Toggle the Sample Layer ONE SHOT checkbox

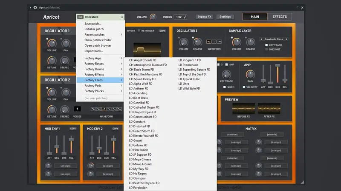tap(266, 49)
